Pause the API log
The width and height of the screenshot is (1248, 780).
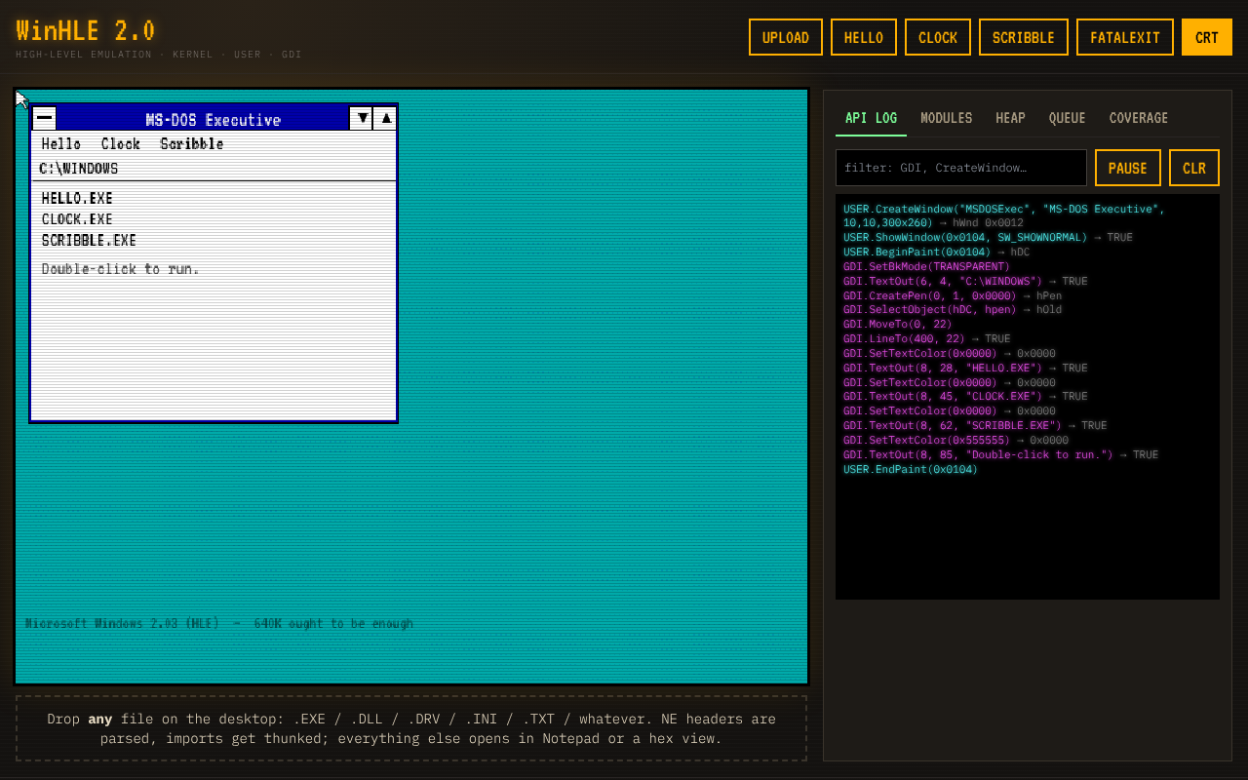[x=1128, y=168]
